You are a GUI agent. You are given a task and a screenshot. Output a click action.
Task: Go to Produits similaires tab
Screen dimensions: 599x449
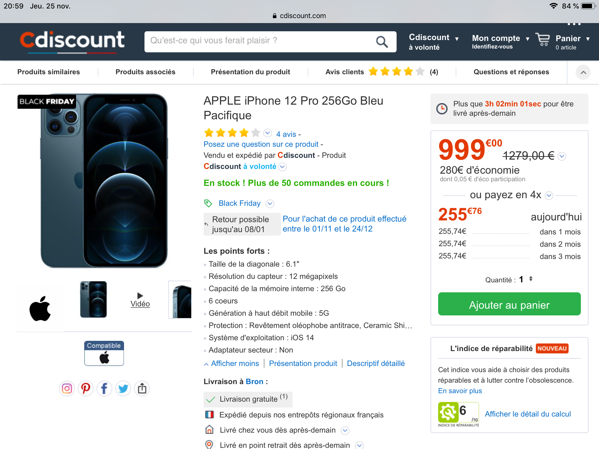click(49, 72)
